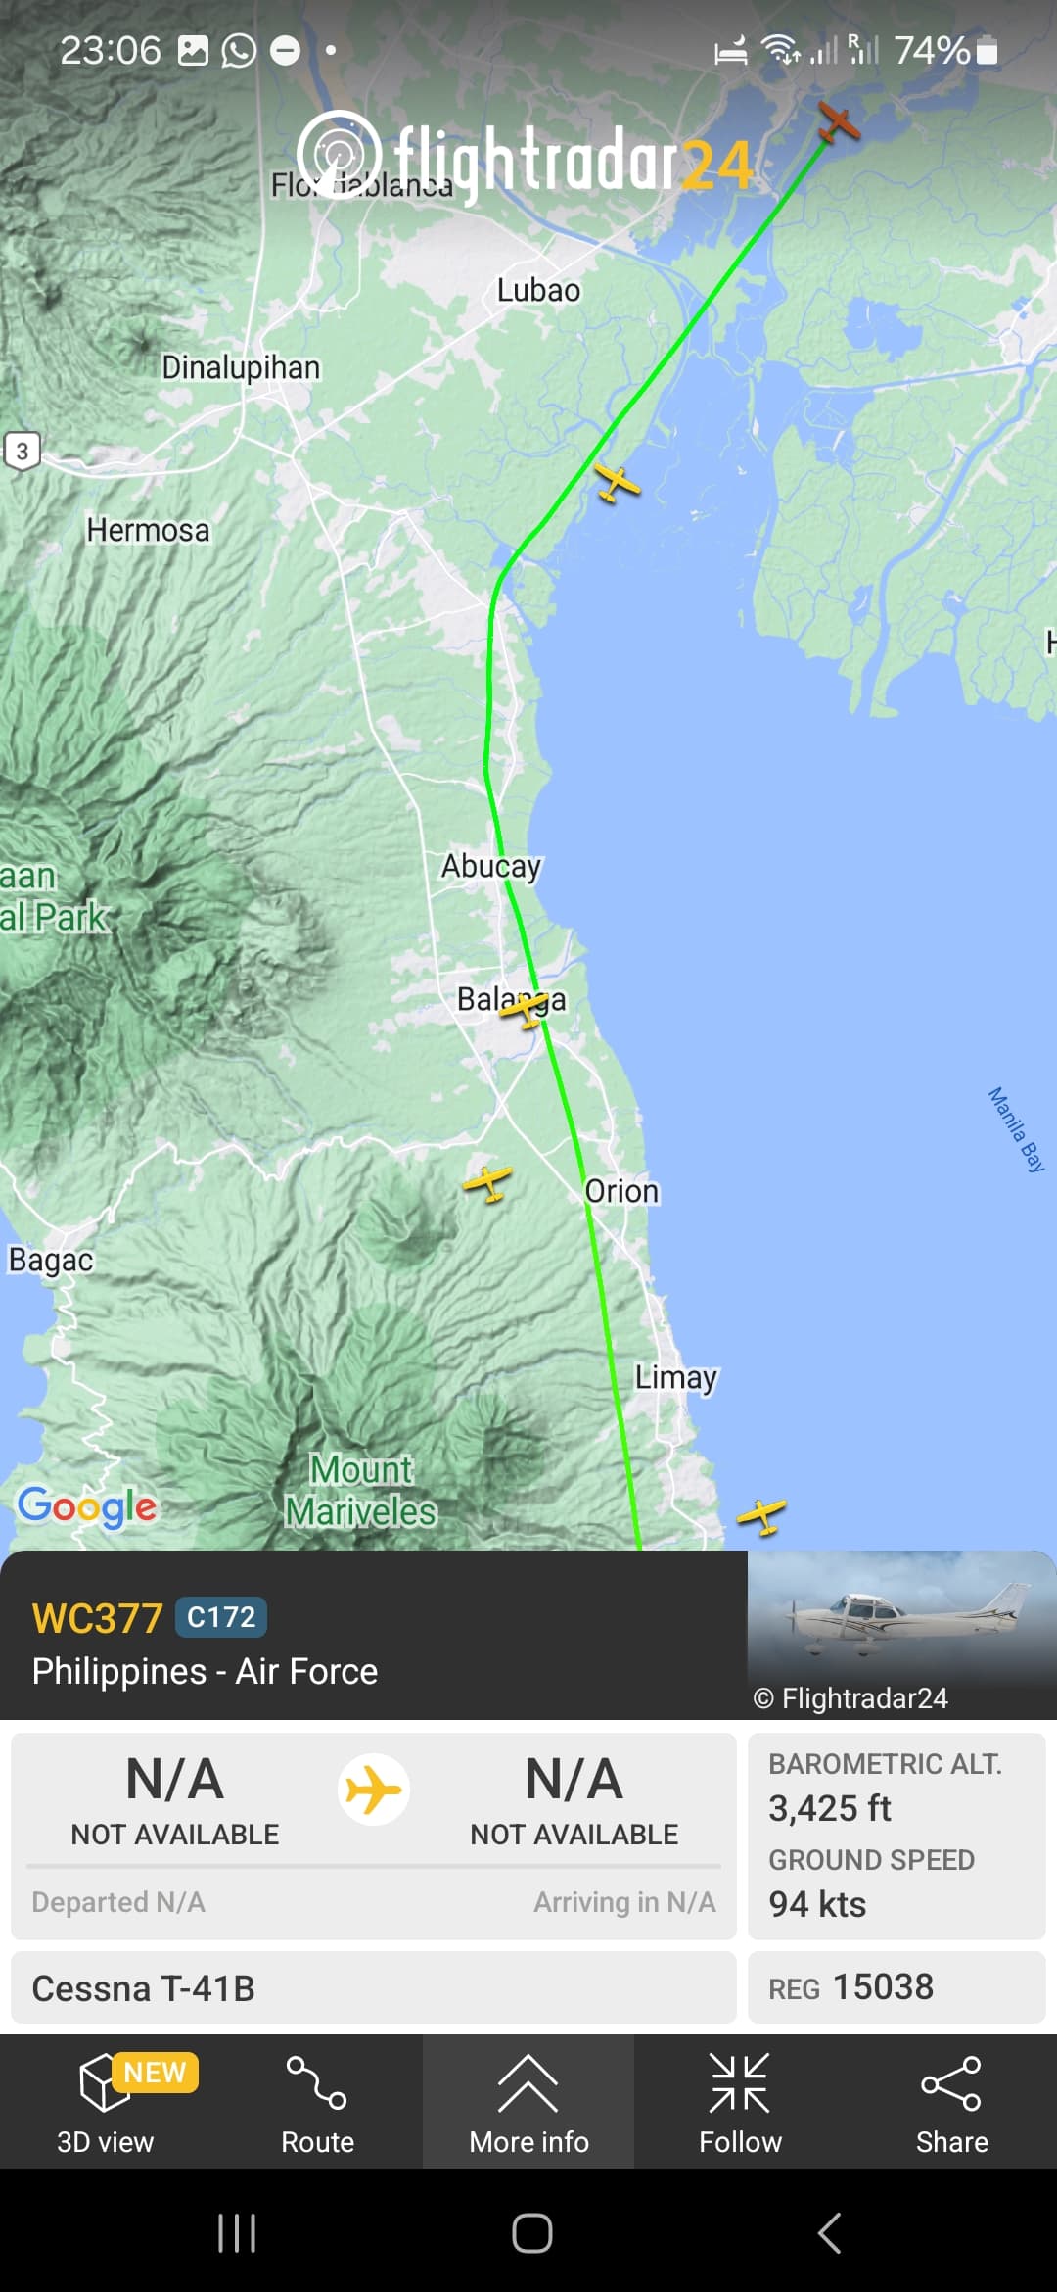Go back using Android back button
Viewport: 1057px width, 2292px height.
[x=828, y=2233]
